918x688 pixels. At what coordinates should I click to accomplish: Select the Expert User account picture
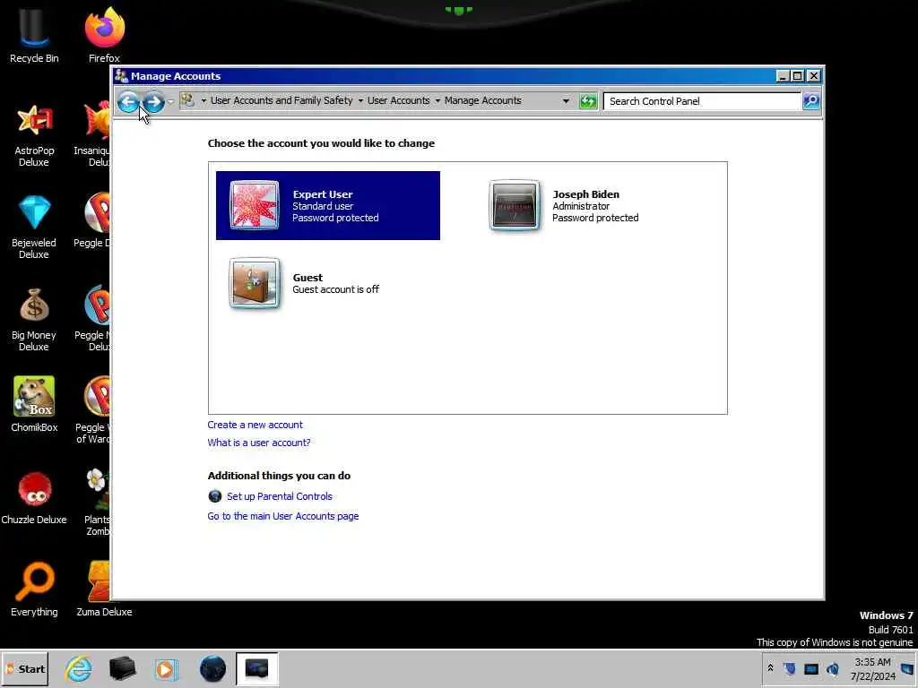[254, 205]
